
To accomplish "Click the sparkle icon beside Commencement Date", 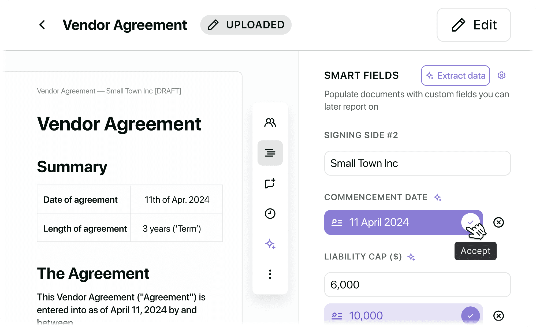I will point(438,198).
